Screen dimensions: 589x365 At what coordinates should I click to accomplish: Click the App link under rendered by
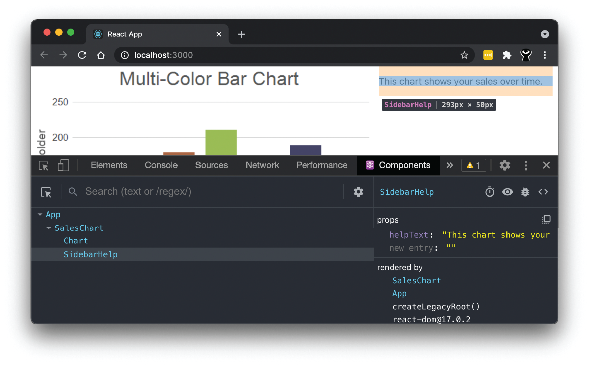(399, 293)
